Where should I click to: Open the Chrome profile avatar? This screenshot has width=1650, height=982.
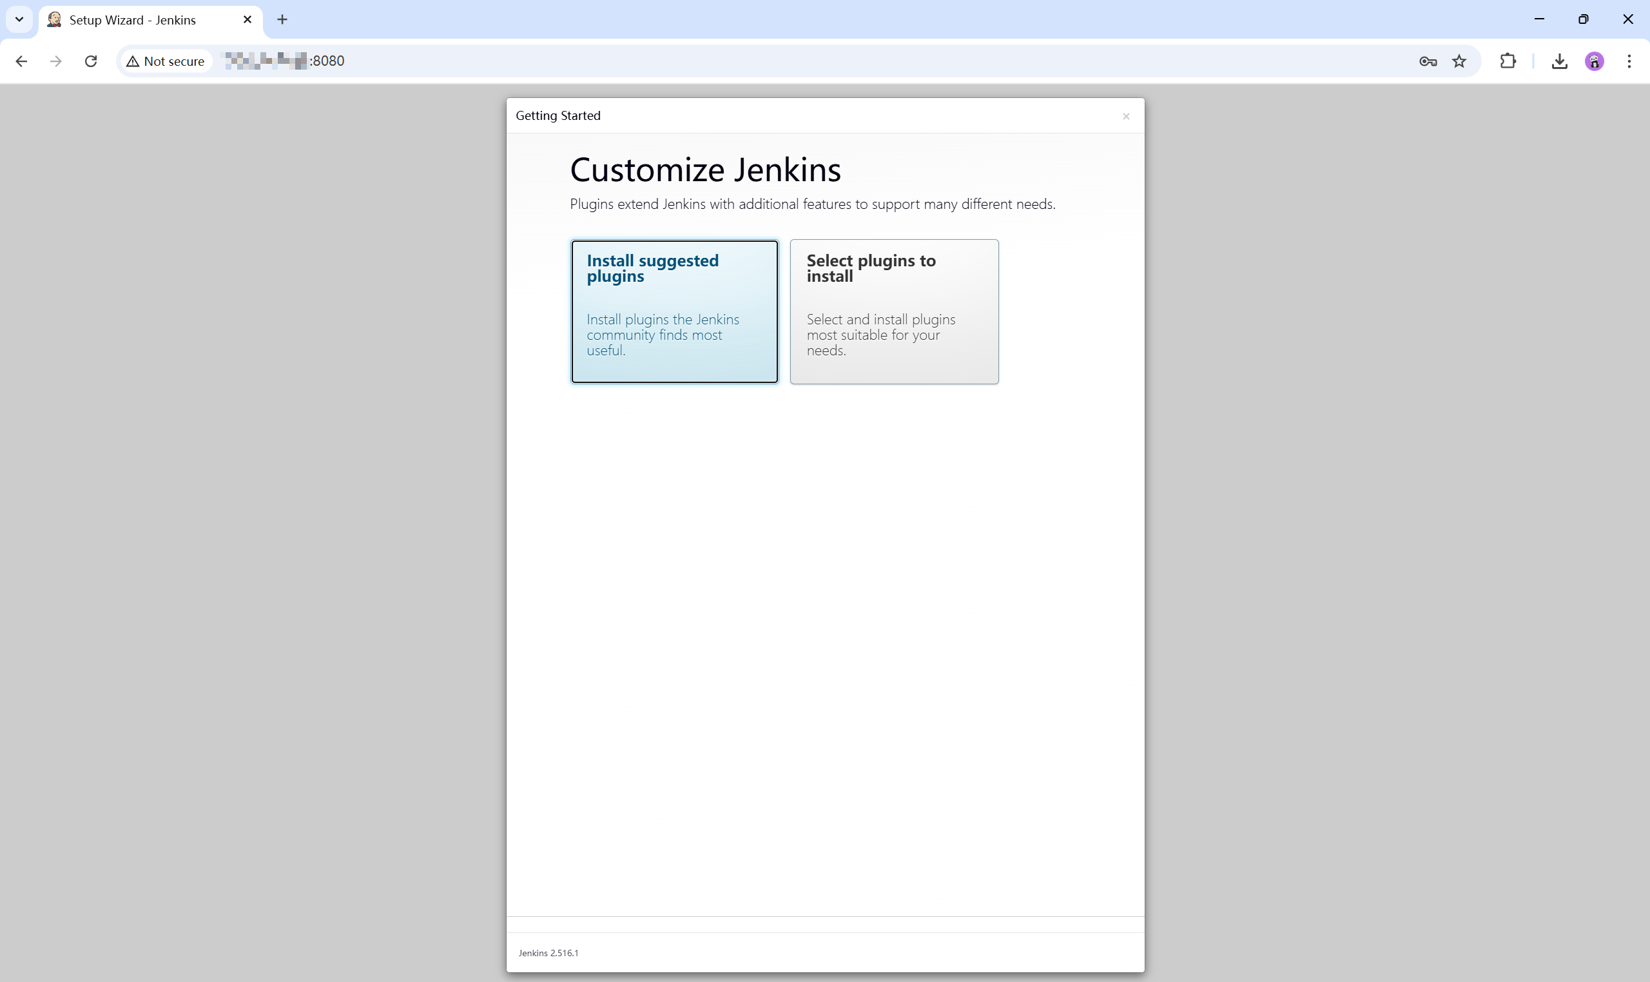[1594, 61]
